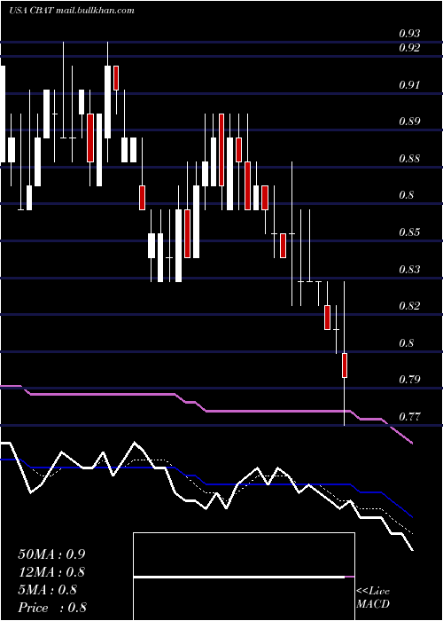Select the 0.93 price axis label

click(409, 34)
